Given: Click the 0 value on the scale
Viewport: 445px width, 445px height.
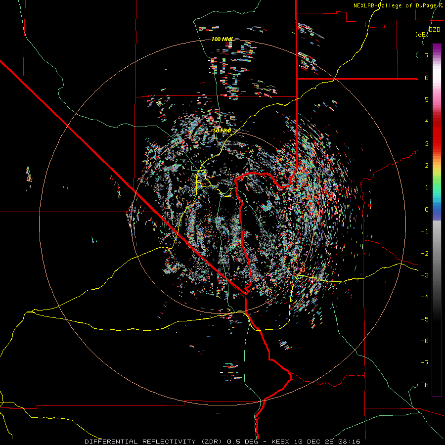Looking at the screenshot, I should [427, 210].
